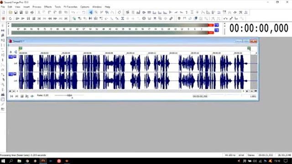Click Stop in the transport toolbar
Screen dimensions: 292x164
click(34, 19)
